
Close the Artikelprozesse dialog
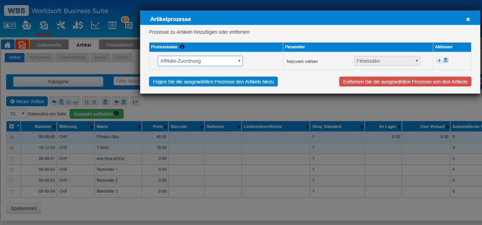[468, 19]
